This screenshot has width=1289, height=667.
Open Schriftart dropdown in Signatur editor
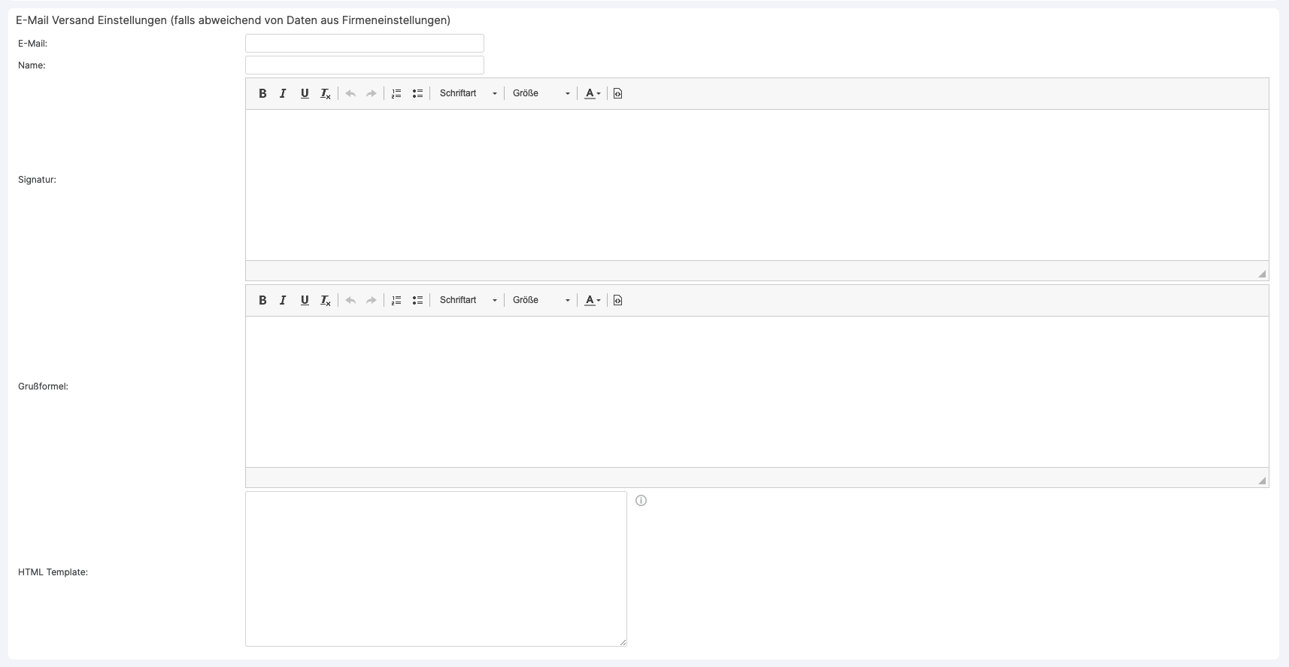point(468,93)
